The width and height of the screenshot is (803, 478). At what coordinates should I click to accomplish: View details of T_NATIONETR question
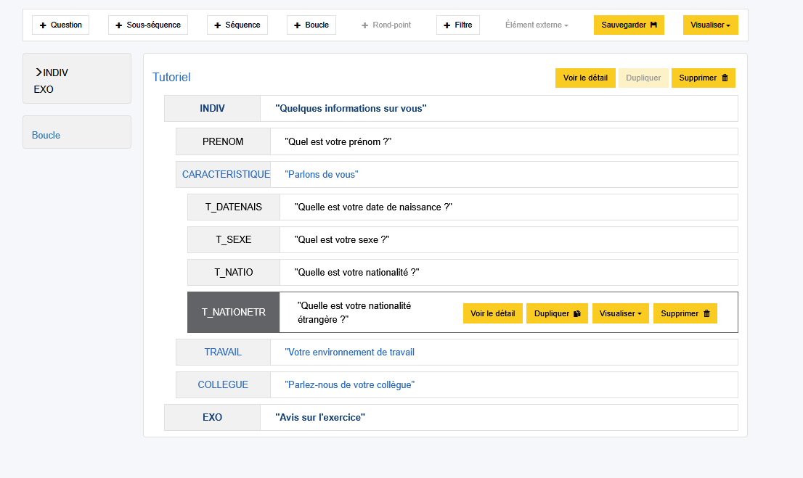click(492, 313)
